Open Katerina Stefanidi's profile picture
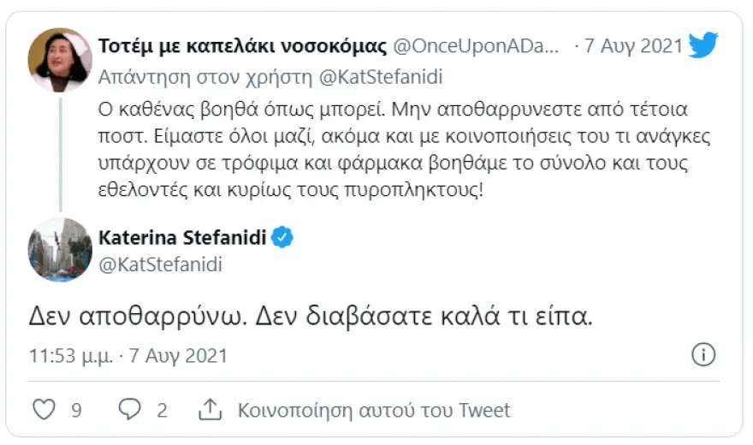Viewport: 753px width, 445px height. (x=60, y=250)
